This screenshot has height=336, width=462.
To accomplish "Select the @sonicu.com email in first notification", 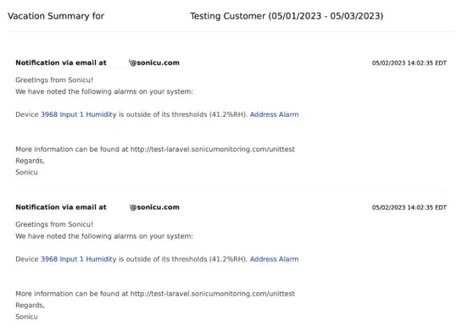I will tap(154, 63).
